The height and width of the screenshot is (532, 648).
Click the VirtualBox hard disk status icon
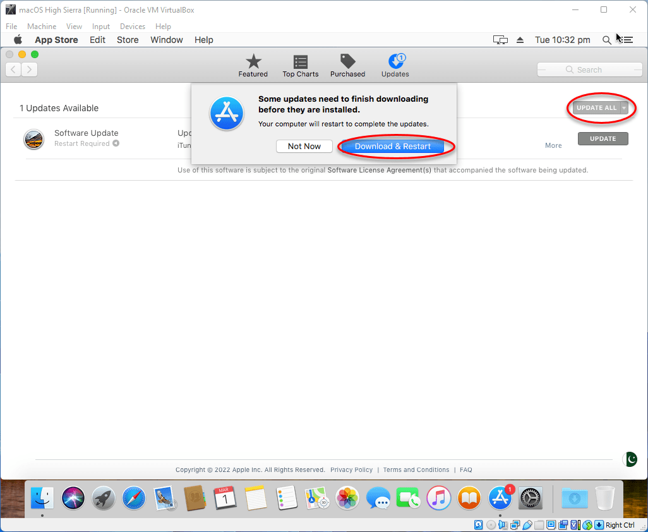pyautogui.click(x=478, y=525)
